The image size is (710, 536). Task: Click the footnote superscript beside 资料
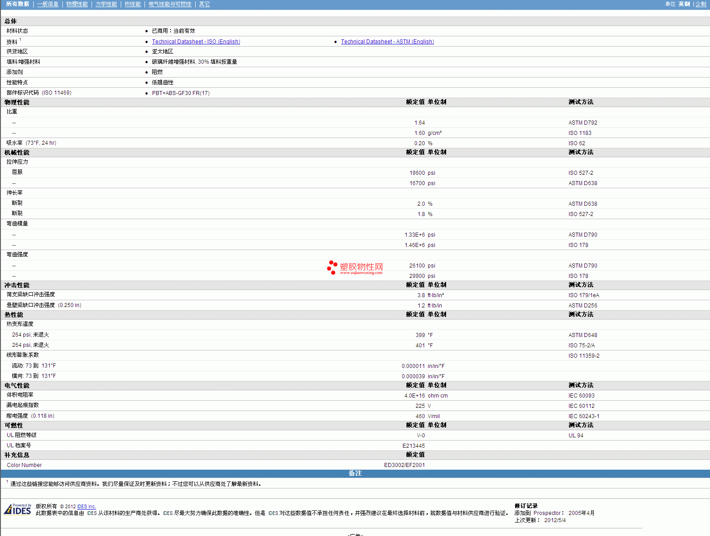pos(20,40)
